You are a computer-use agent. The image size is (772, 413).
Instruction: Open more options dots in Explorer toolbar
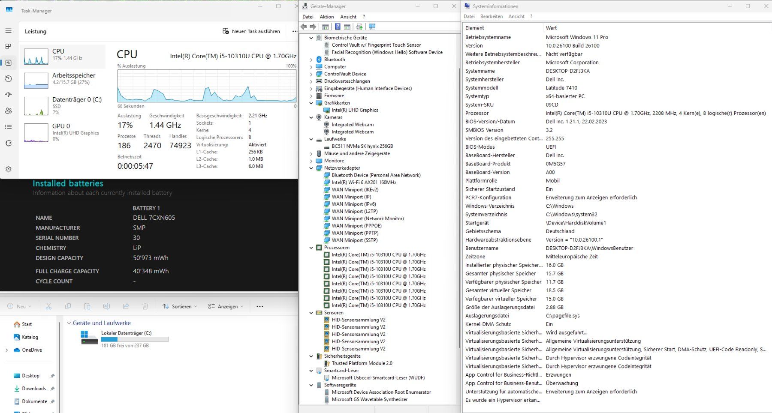tap(260, 306)
